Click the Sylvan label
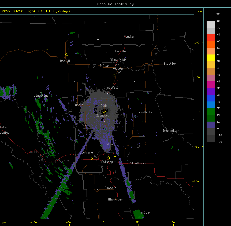 [105, 66]
